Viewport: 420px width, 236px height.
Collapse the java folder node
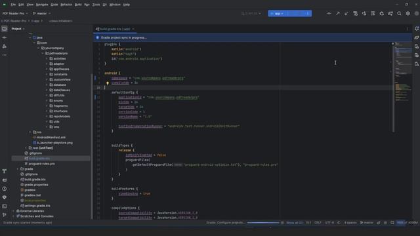30,38
